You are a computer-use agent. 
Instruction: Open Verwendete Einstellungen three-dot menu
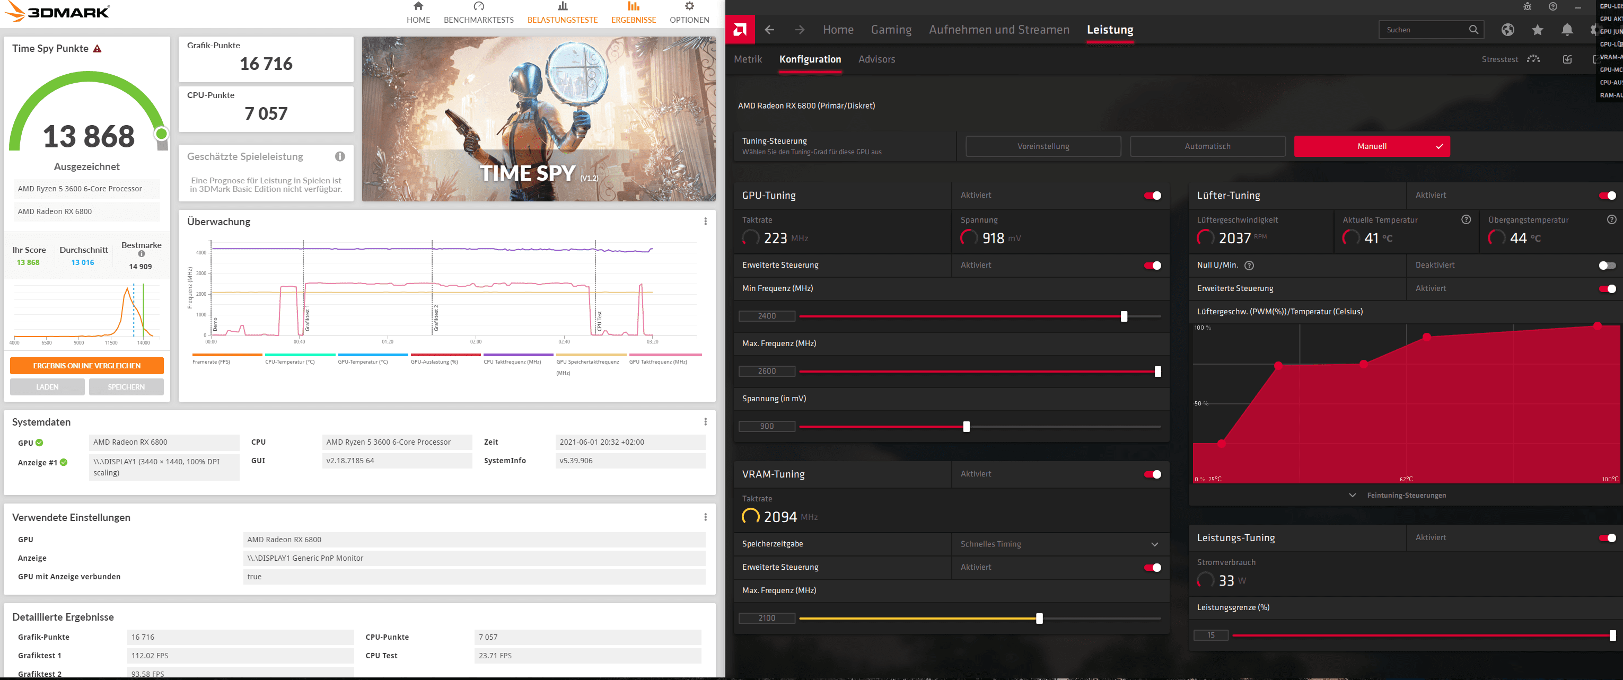(x=705, y=517)
